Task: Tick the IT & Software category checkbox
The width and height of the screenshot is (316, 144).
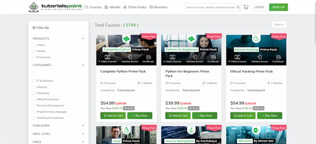Action: tap(34, 81)
